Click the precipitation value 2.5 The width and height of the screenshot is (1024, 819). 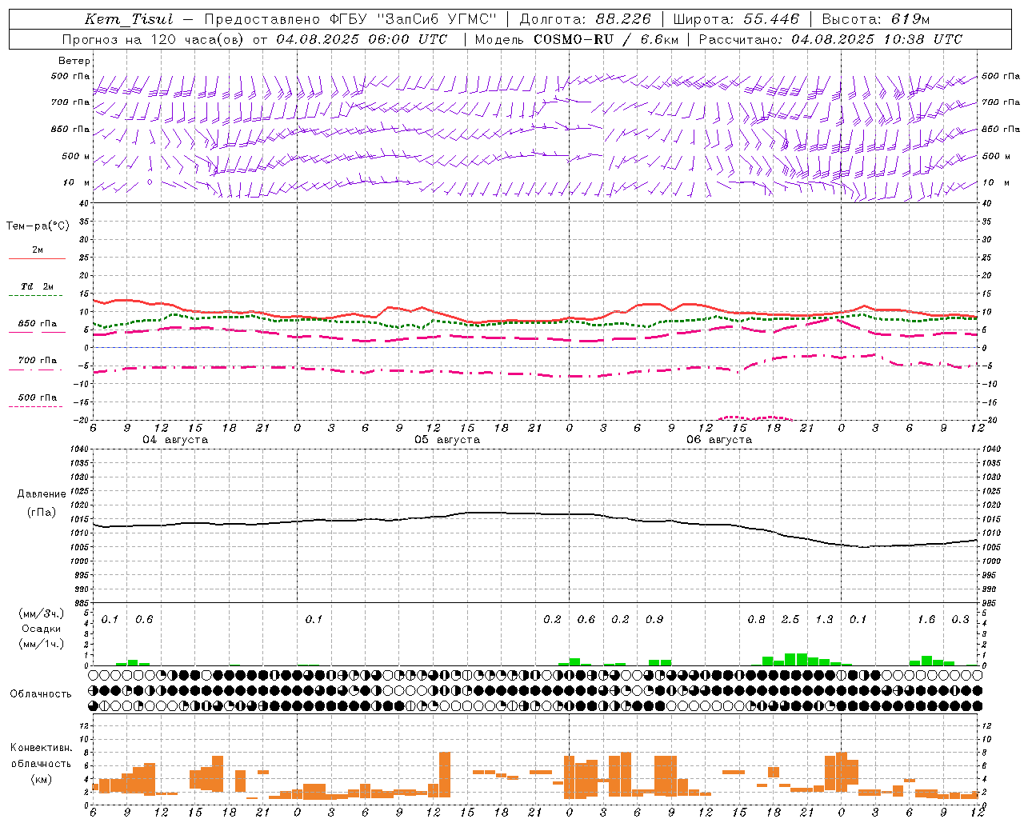(790, 620)
